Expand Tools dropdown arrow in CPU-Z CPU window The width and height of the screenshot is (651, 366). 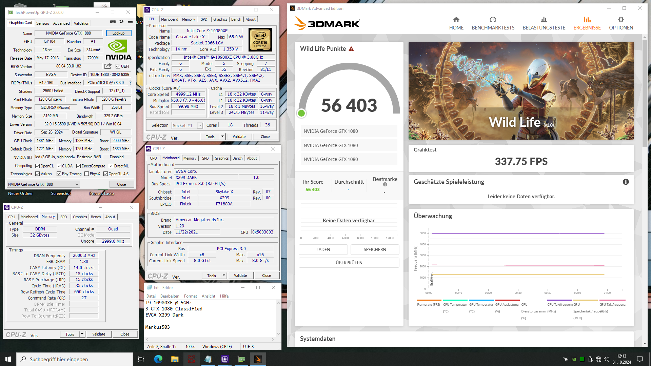222,137
